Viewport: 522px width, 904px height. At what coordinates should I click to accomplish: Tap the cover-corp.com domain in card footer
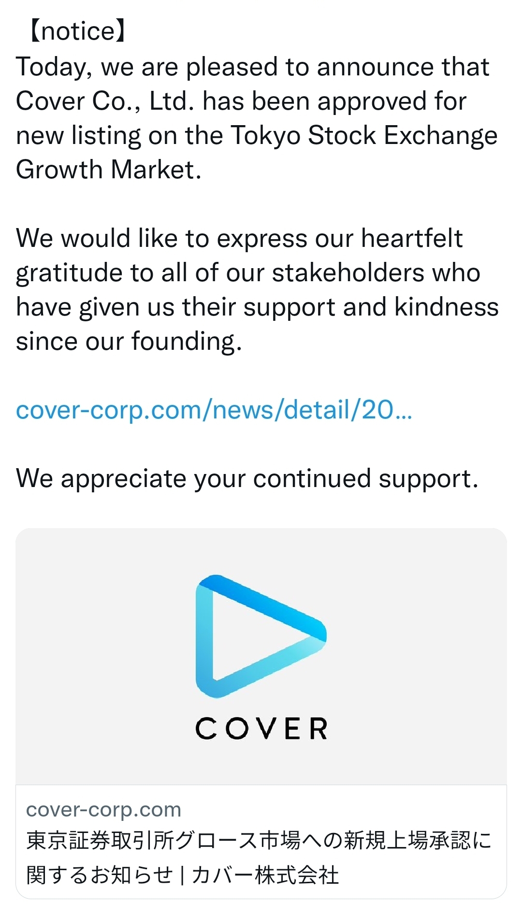pyautogui.click(x=103, y=809)
